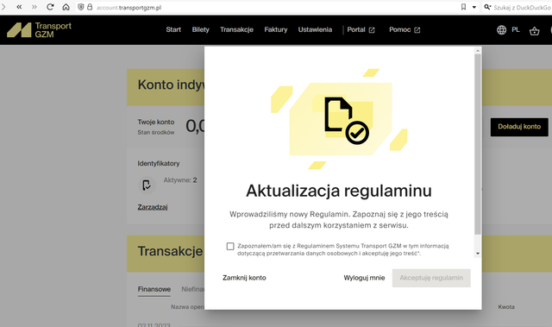Click the dialog scrollbar down arrow

(478, 254)
